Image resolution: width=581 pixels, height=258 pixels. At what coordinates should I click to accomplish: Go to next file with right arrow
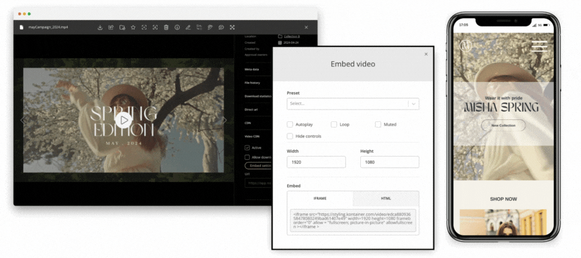click(225, 120)
